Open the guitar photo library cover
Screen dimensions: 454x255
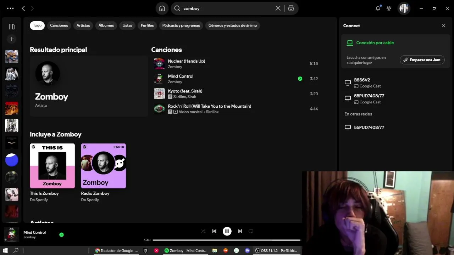coord(12,56)
